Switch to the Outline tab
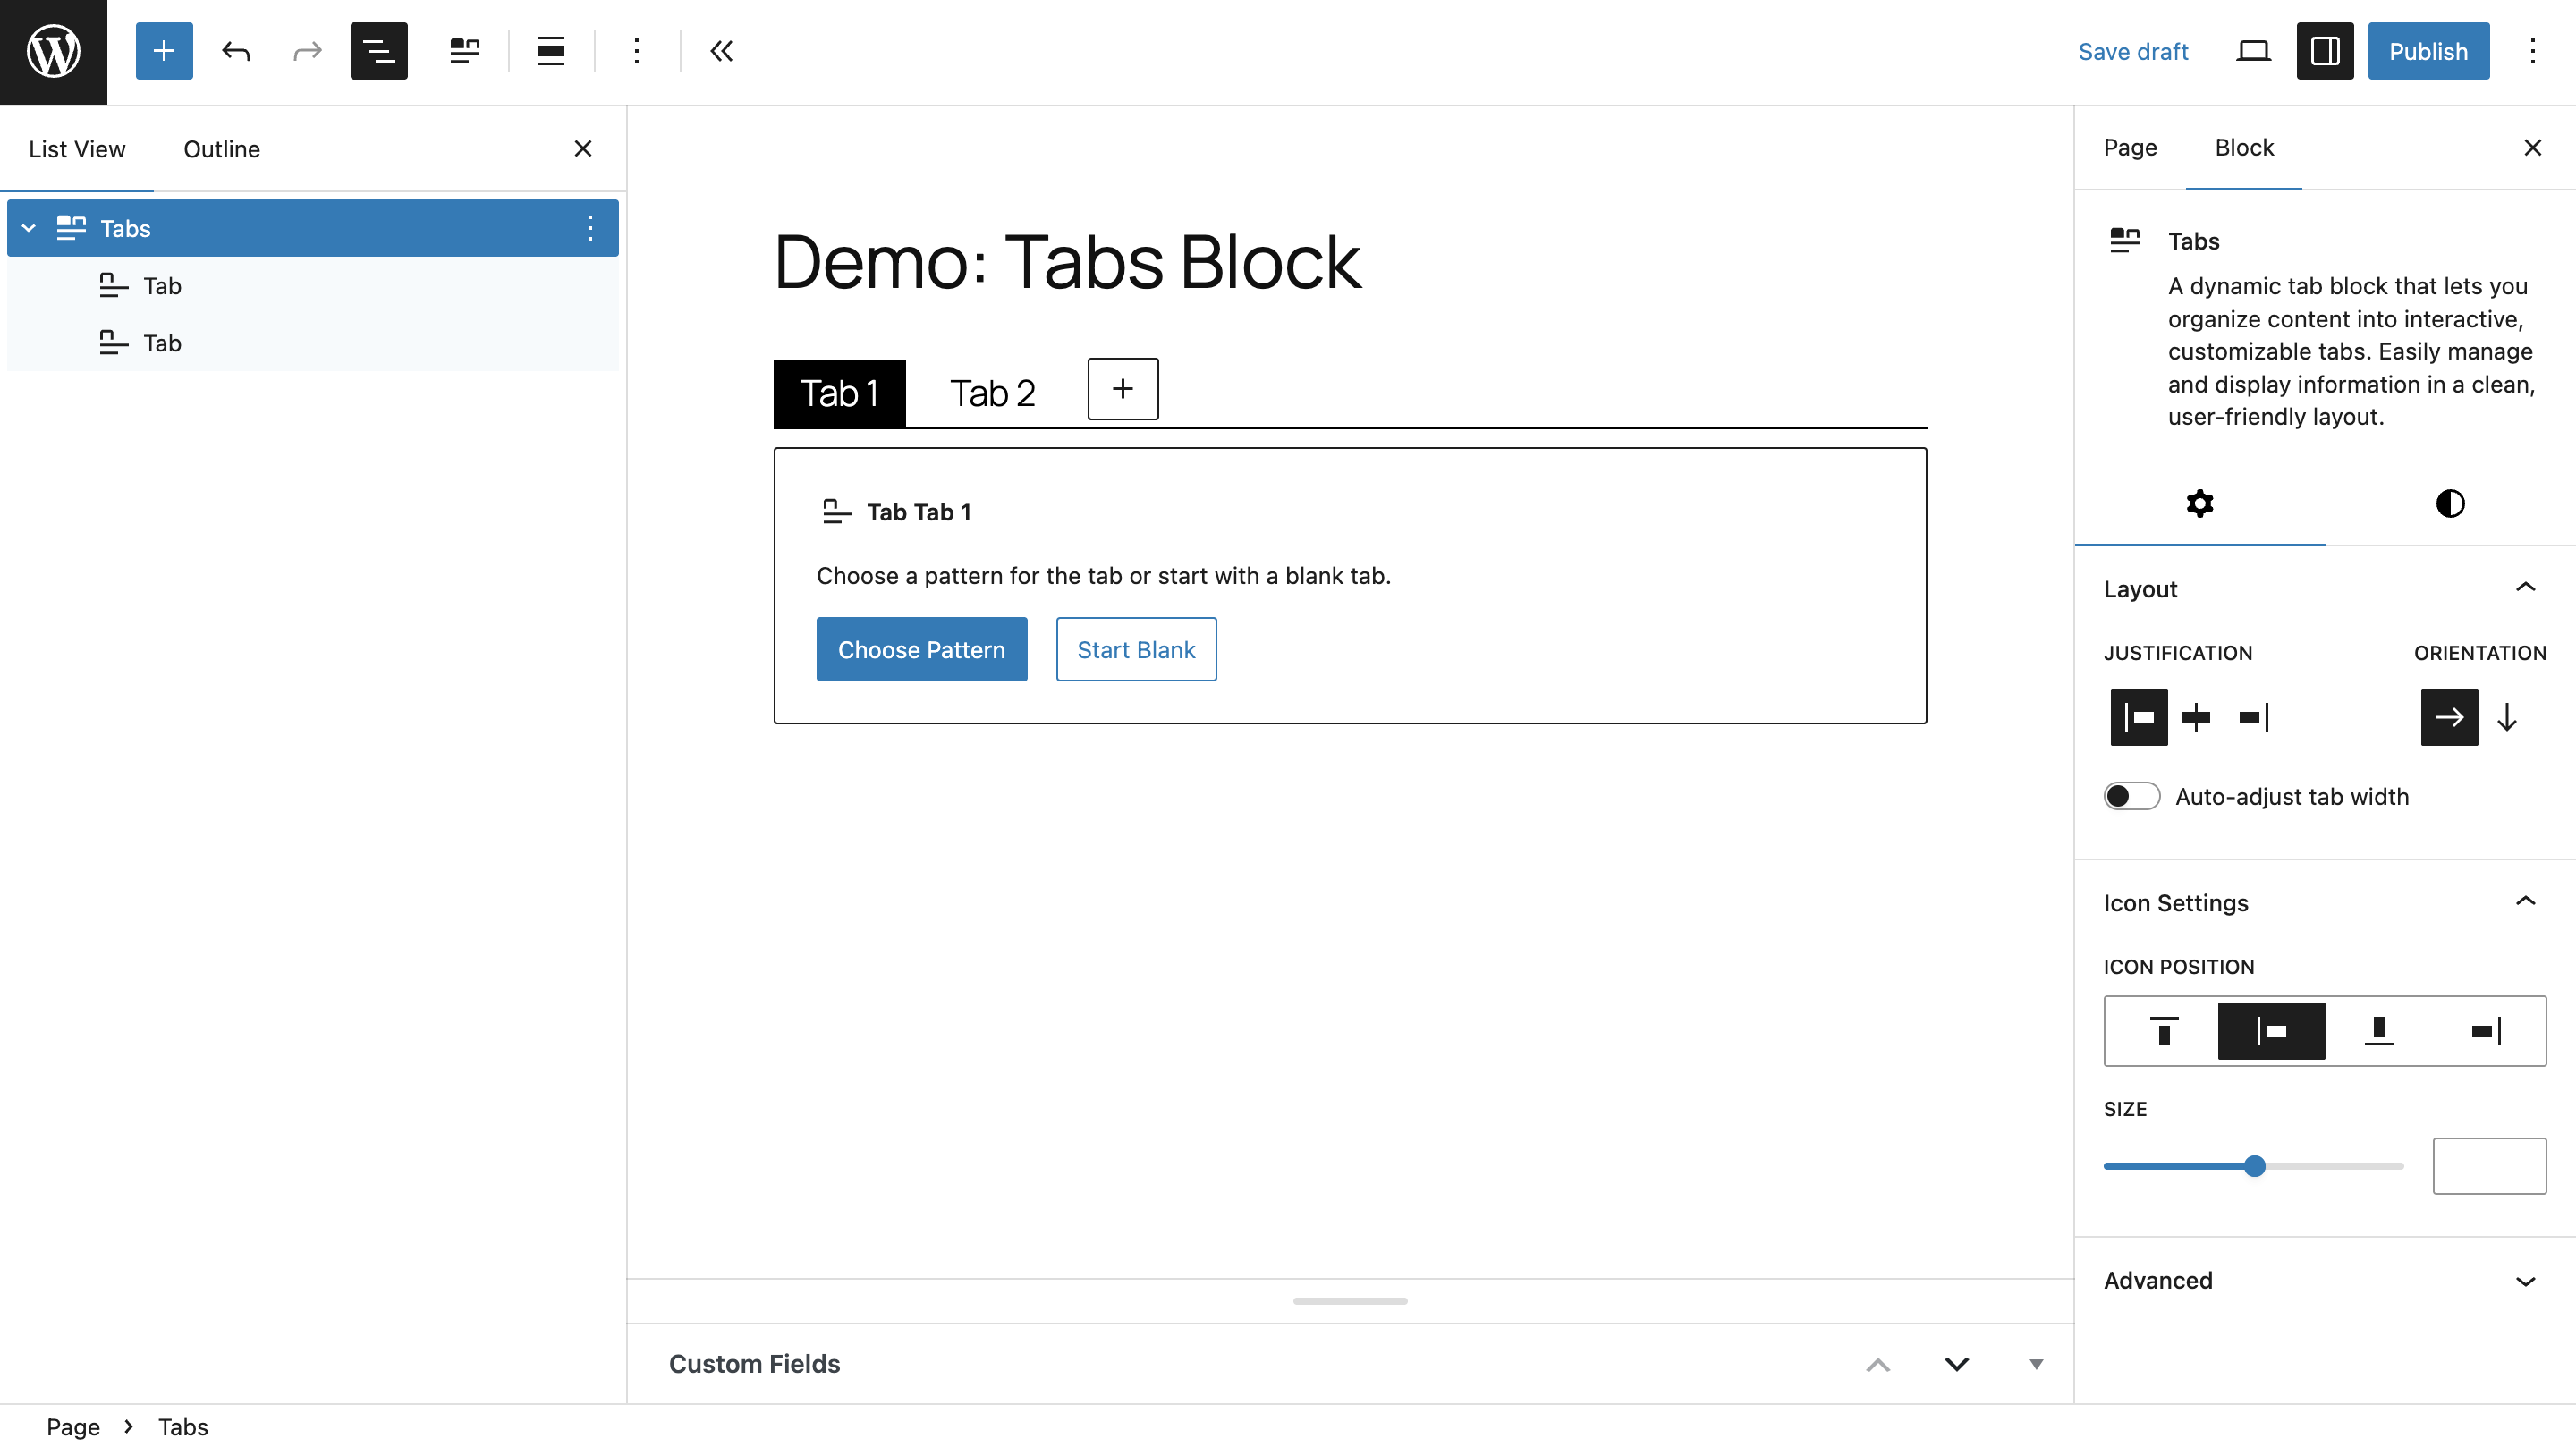This screenshot has width=2576, height=1447. coord(221,149)
